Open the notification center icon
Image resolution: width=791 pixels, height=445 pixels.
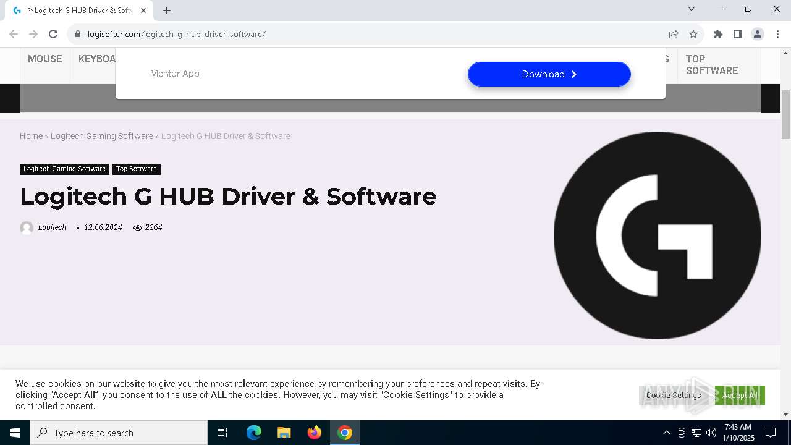coord(771,433)
